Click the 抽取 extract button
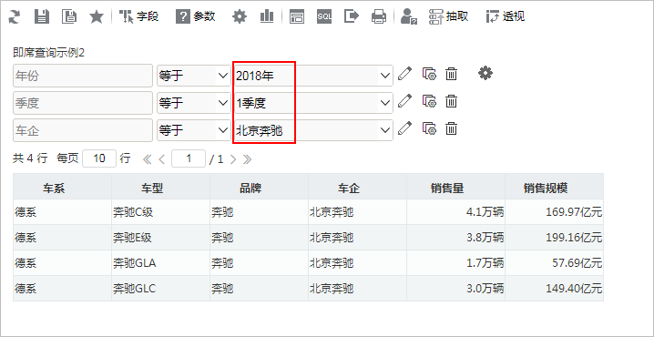 pyautogui.click(x=449, y=16)
